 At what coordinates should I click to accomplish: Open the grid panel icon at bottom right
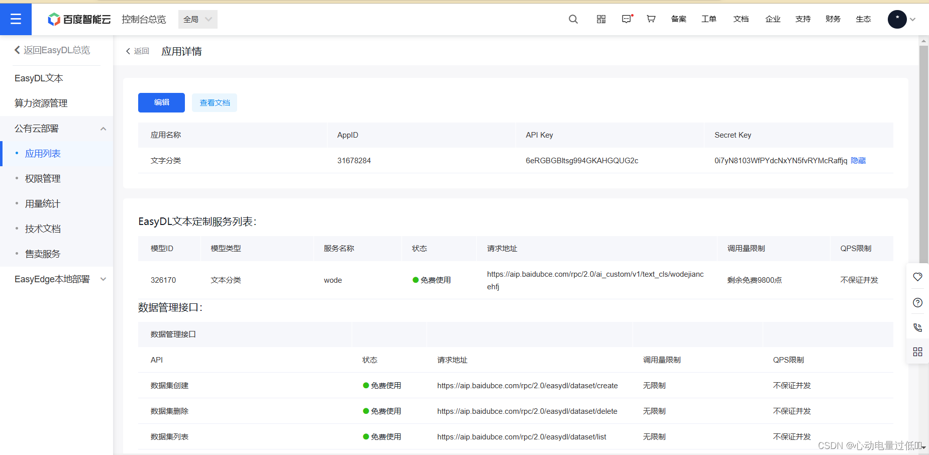click(x=918, y=352)
